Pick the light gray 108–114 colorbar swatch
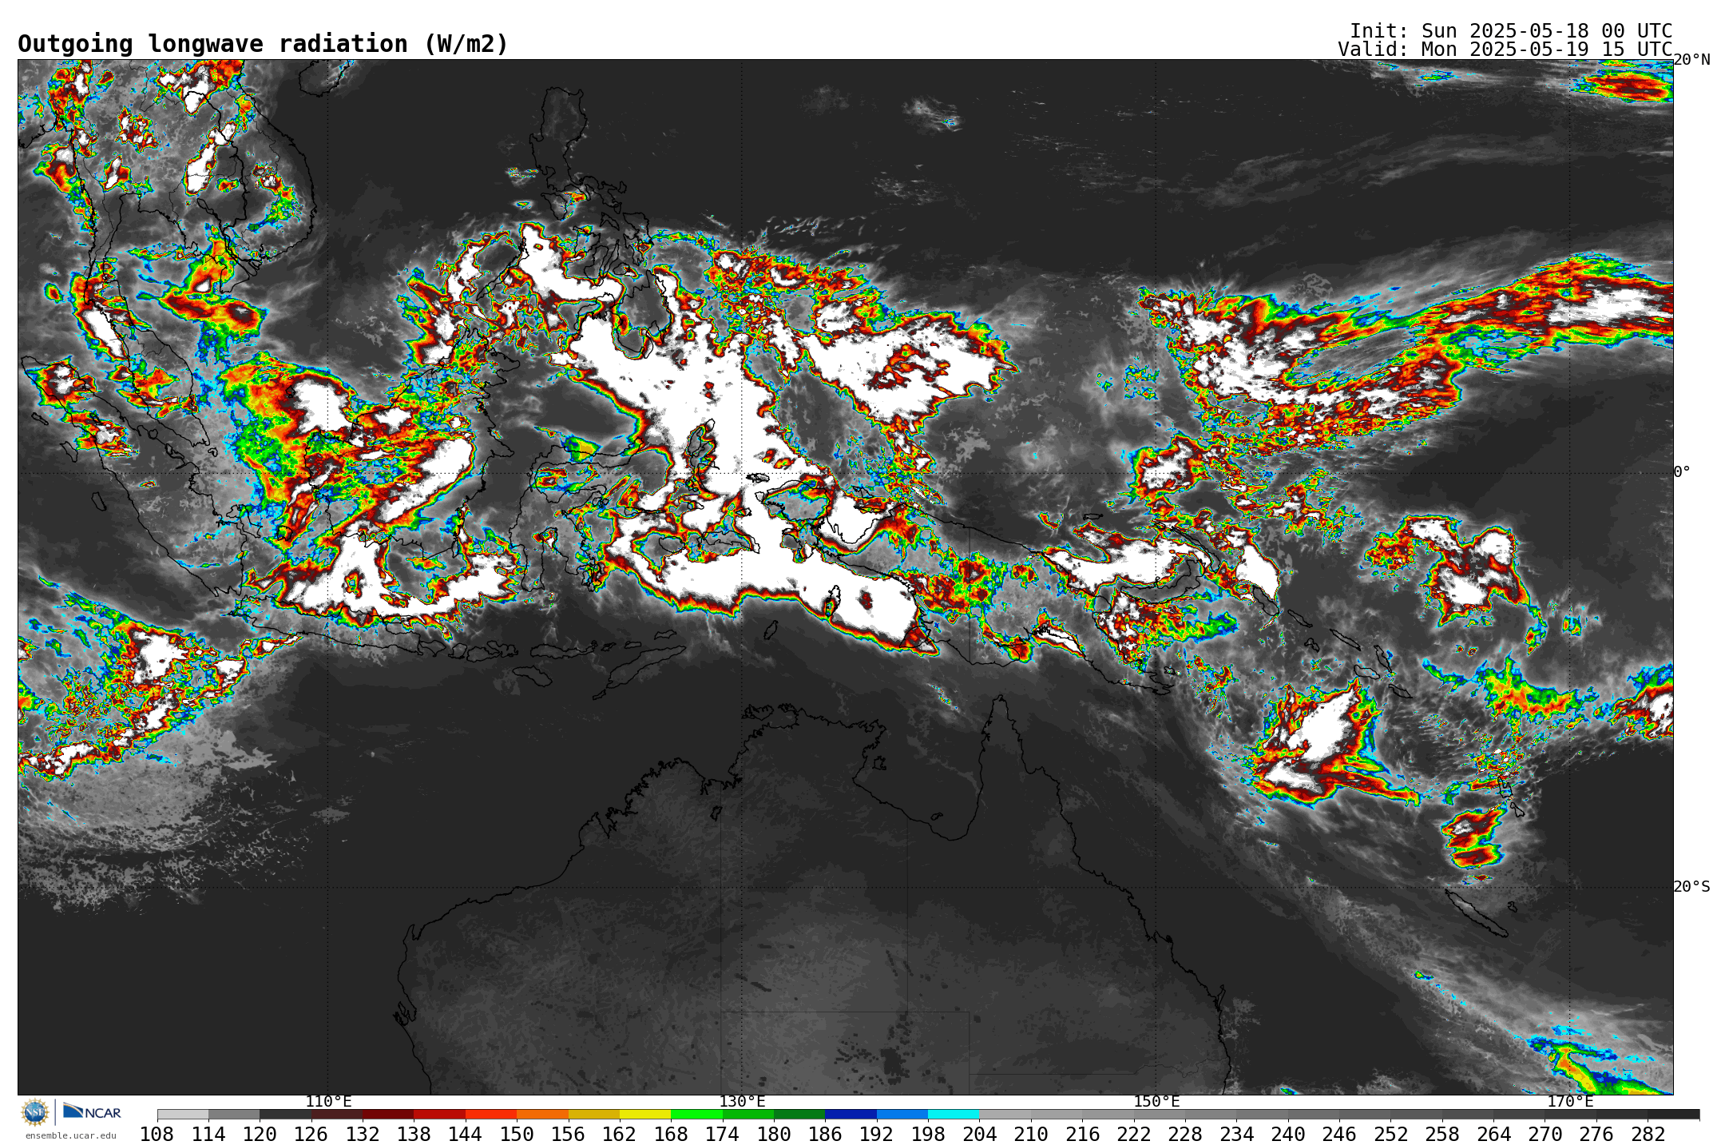Screen dimensions: 1725x1145 pyautogui.click(x=183, y=1115)
